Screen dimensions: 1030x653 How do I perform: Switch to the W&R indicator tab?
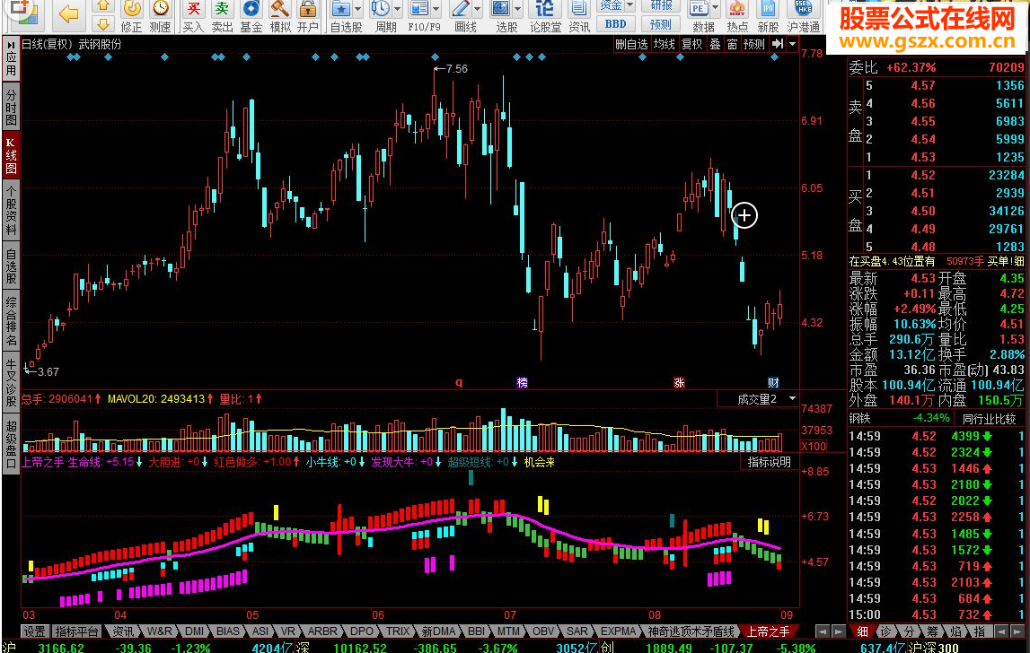[160, 631]
